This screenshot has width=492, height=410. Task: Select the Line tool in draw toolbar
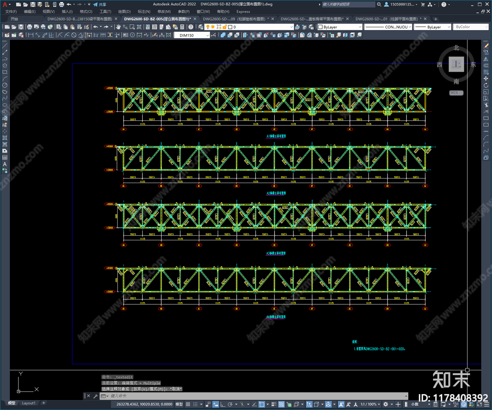[5, 46]
